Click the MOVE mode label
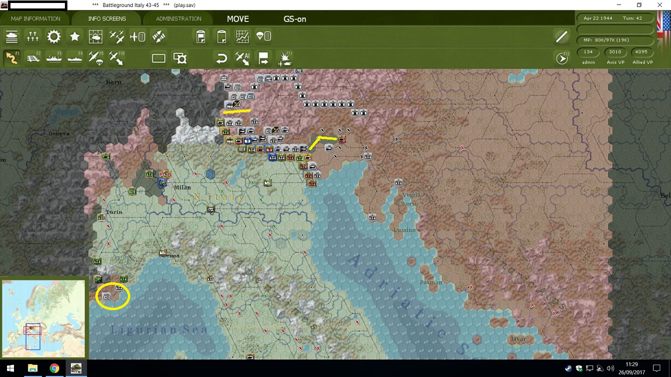 coord(238,19)
